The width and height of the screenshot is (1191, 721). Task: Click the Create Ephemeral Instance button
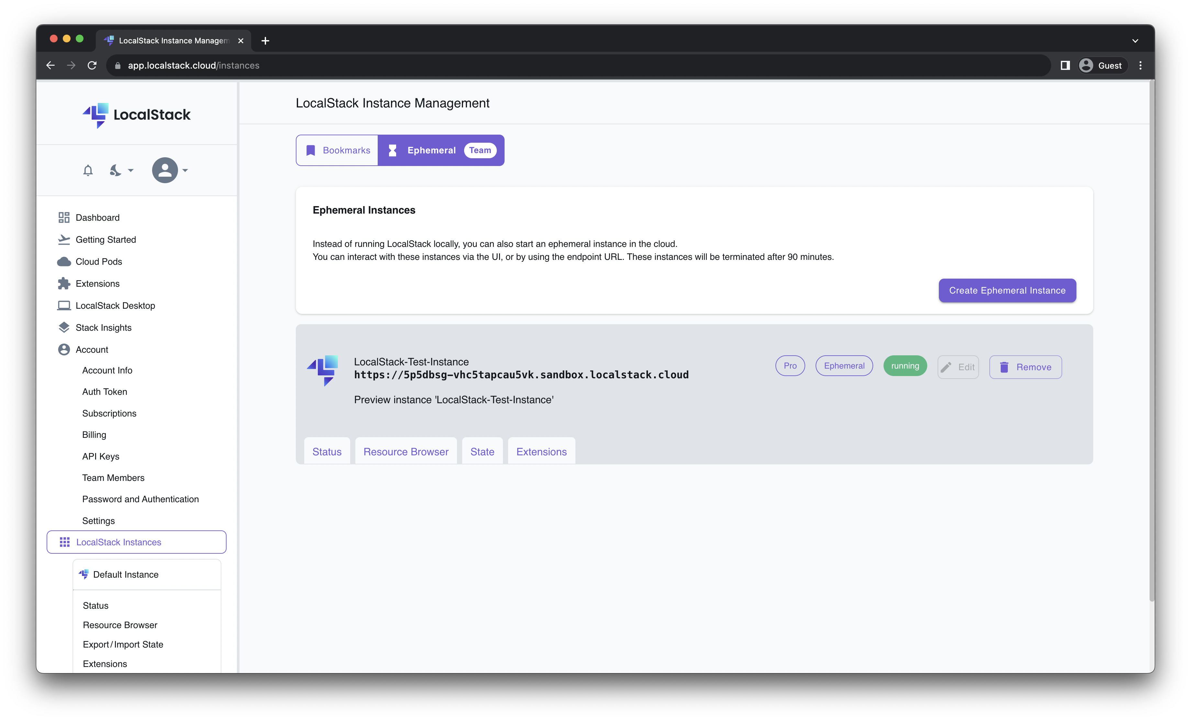point(1007,290)
